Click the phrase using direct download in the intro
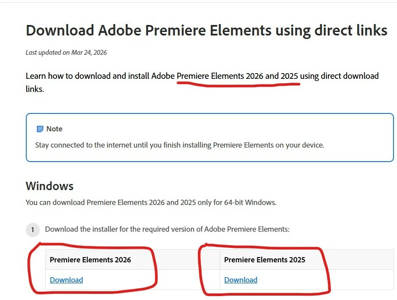397x300 pixels. pyautogui.click(x=339, y=76)
